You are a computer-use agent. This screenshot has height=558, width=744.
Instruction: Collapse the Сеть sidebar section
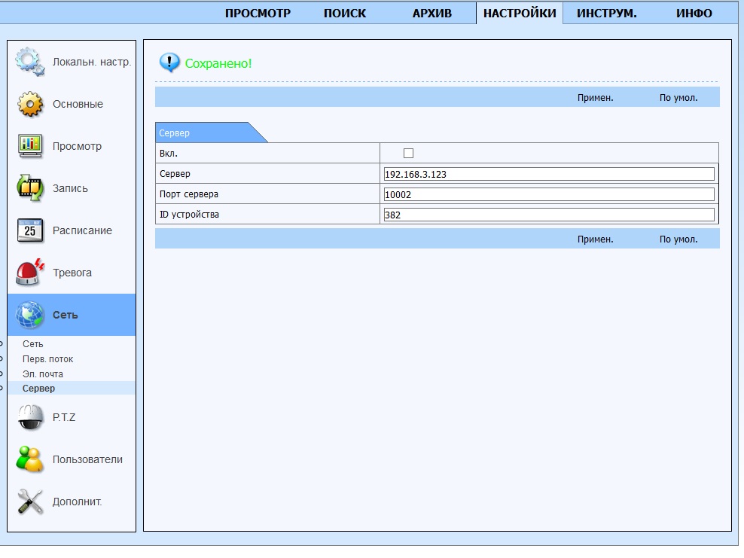click(65, 315)
